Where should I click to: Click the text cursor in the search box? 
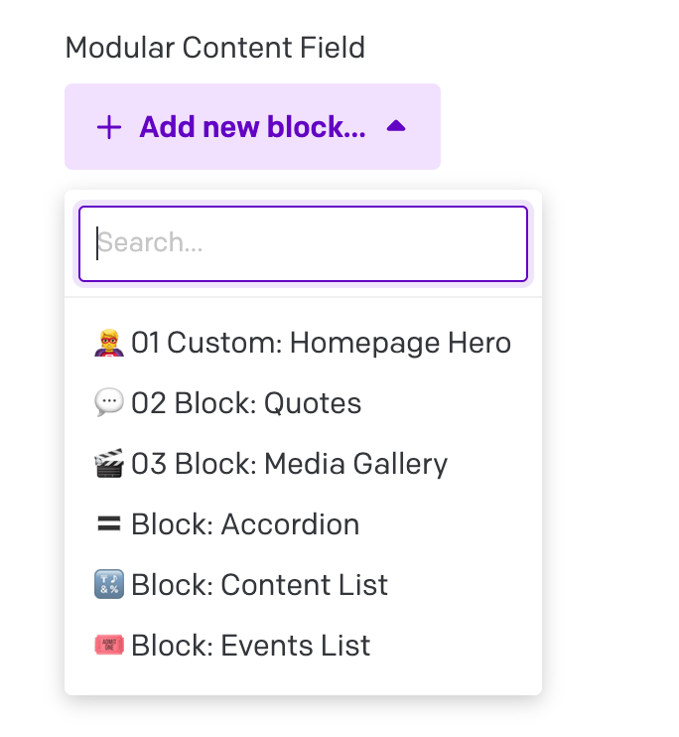click(96, 243)
